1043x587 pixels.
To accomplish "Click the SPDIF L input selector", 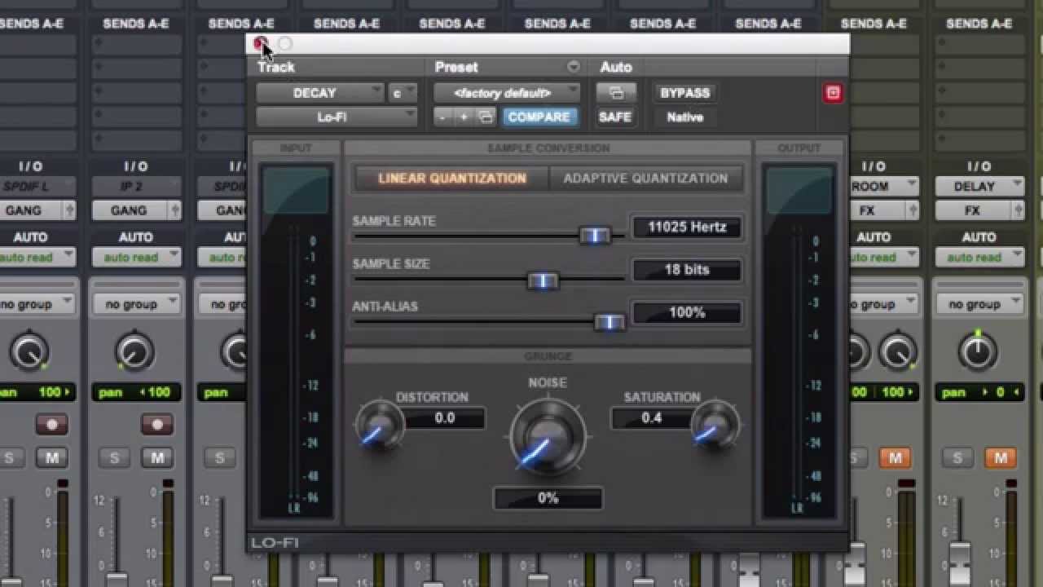I will pos(37,186).
